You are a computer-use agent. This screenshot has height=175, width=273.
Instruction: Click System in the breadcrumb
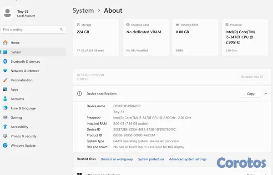(x=83, y=10)
